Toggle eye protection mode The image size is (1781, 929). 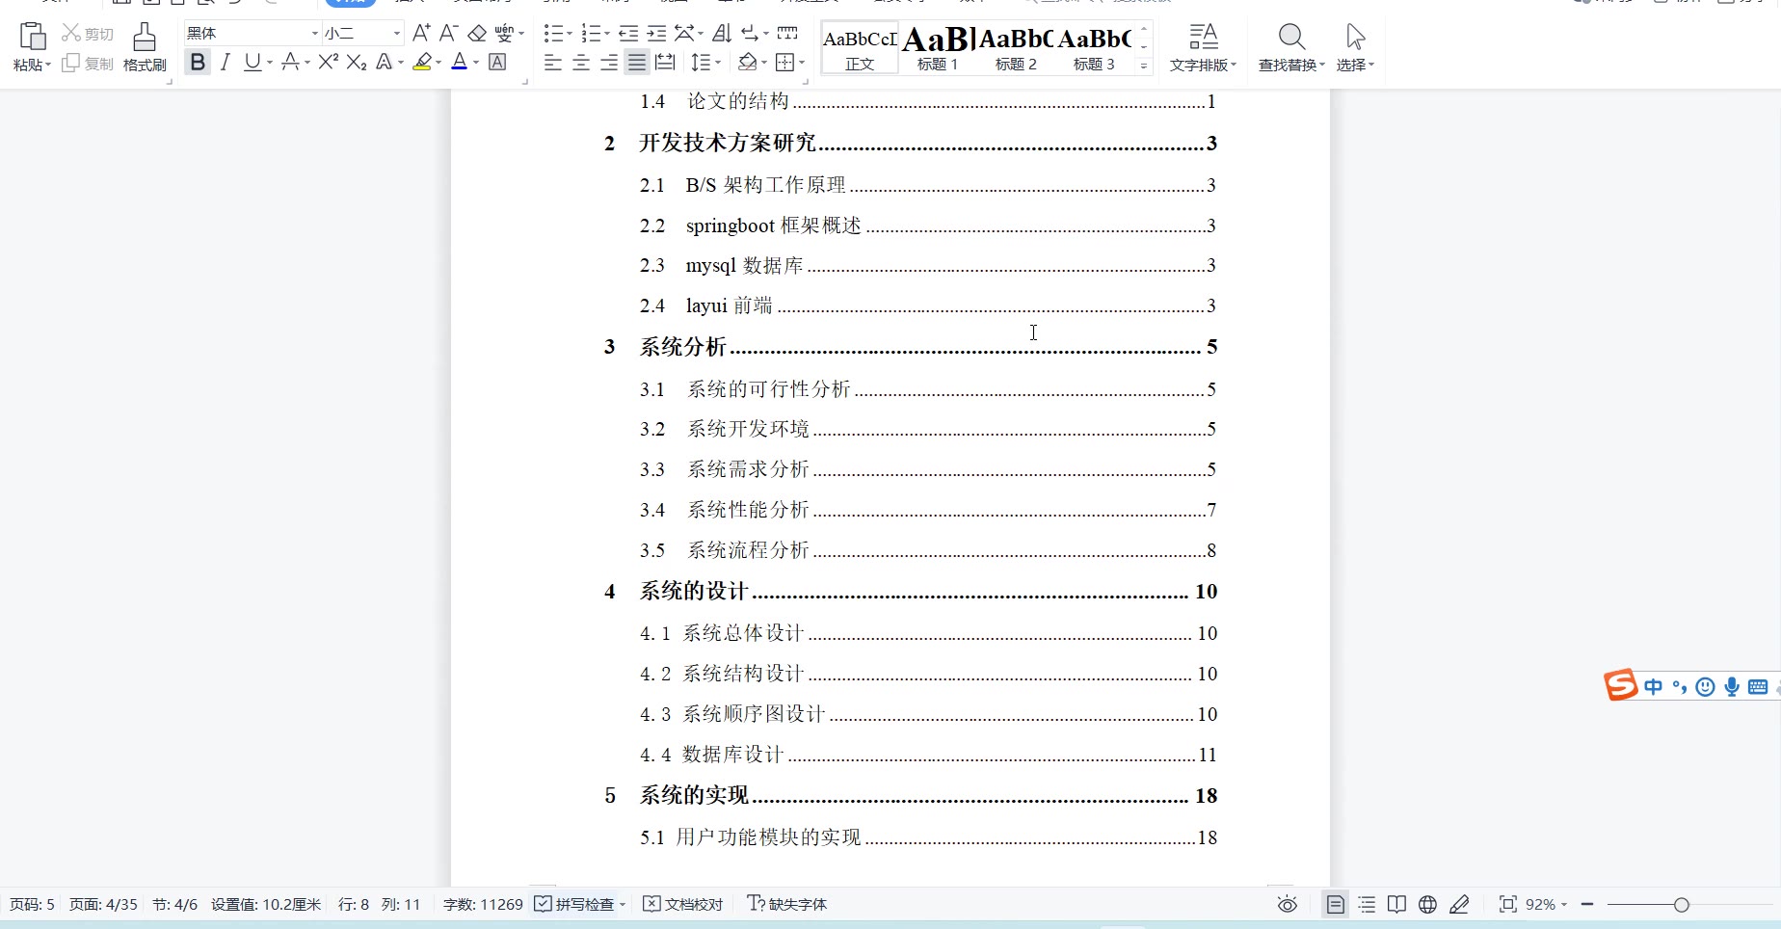tap(1288, 904)
